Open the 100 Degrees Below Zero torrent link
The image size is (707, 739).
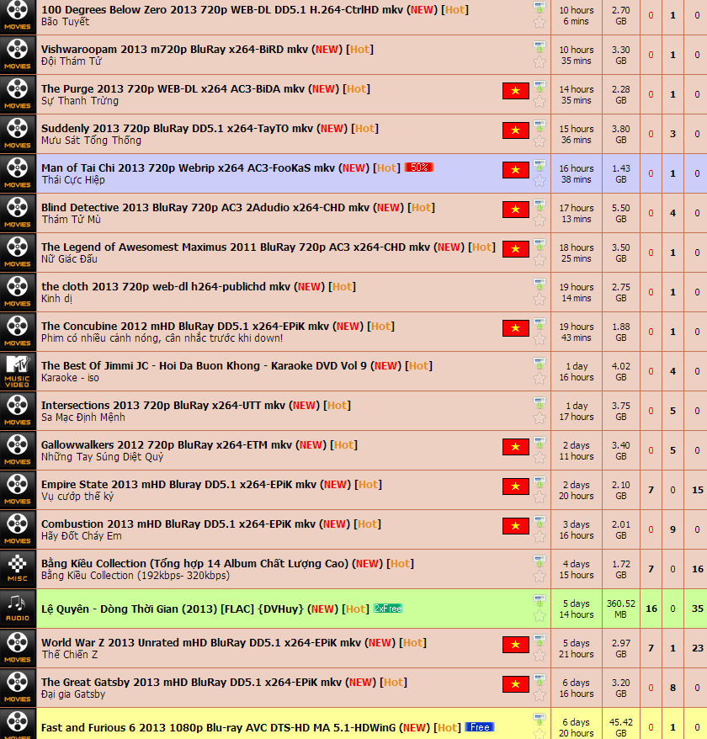[x=222, y=10]
